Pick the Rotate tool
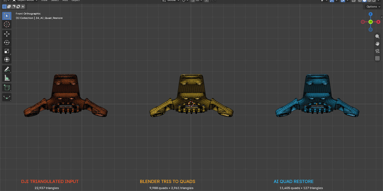The width and height of the screenshot is (383, 191). pos(7,42)
